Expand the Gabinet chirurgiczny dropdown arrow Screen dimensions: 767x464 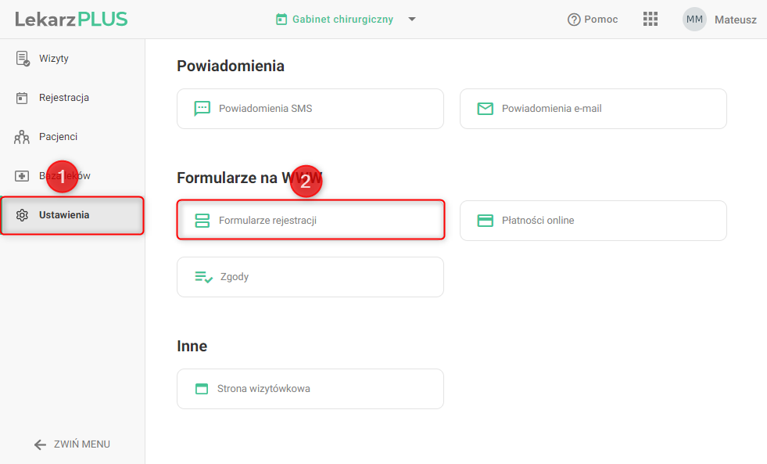[412, 19]
